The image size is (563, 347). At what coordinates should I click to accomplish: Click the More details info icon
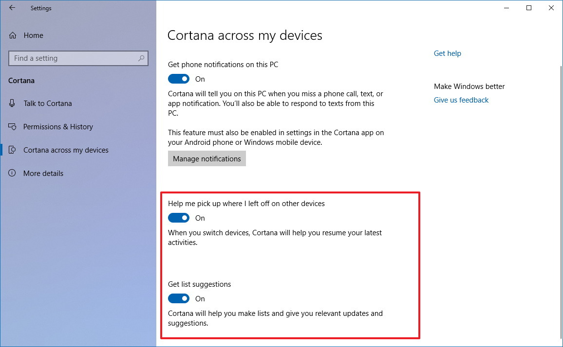[x=12, y=173]
